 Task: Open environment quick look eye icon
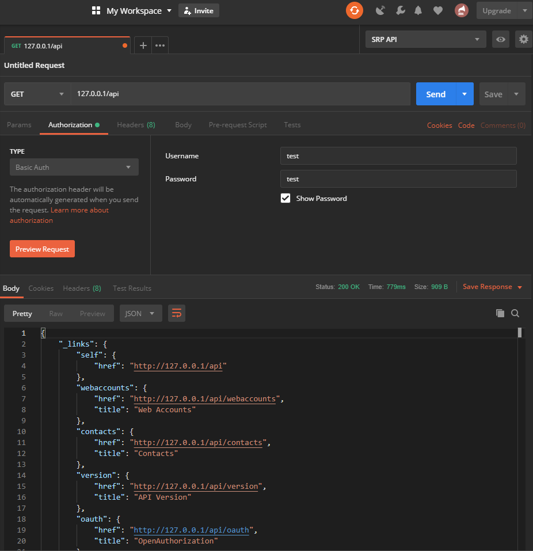click(501, 39)
